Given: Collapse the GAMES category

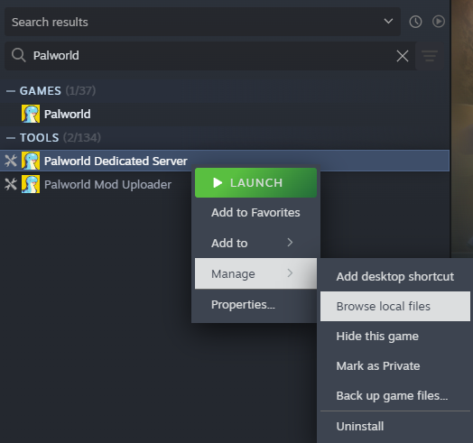Looking at the screenshot, I should (11, 91).
